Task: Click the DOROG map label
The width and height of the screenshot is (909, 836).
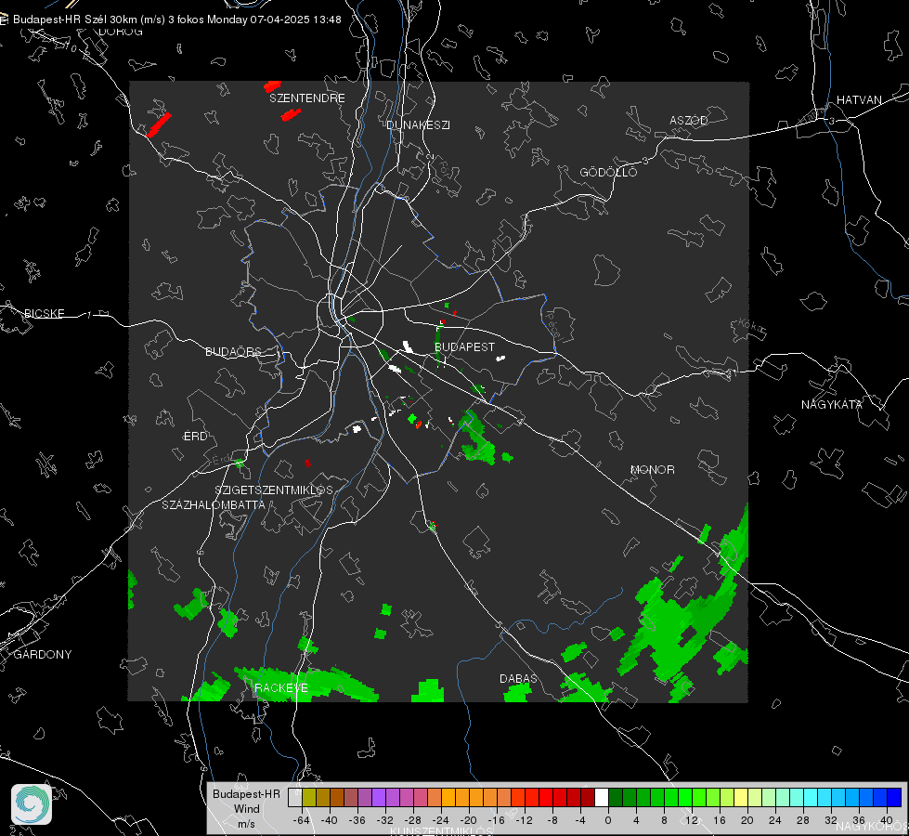Action: click(121, 32)
